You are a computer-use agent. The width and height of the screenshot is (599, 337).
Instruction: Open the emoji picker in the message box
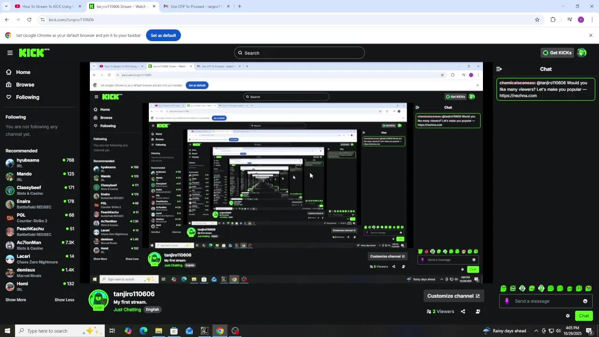click(x=585, y=301)
